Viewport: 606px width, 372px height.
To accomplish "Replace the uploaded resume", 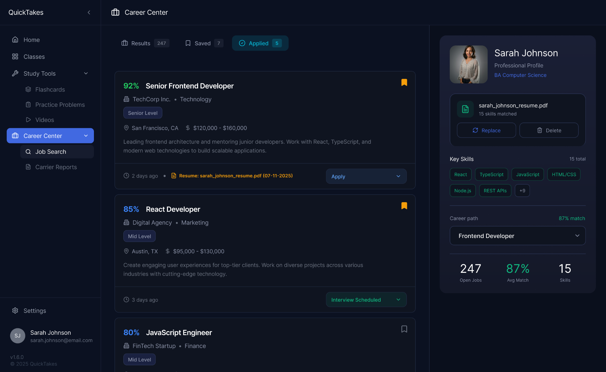I will tap(486, 130).
